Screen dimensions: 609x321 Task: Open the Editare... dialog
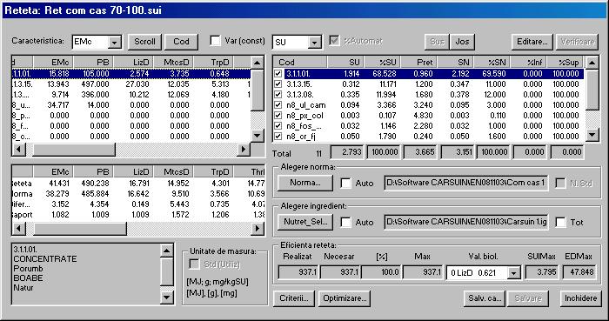pos(532,42)
